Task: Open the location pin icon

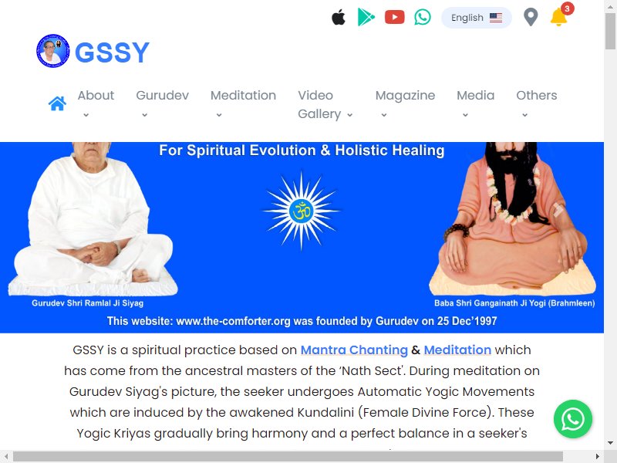Action: [x=531, y=18]
